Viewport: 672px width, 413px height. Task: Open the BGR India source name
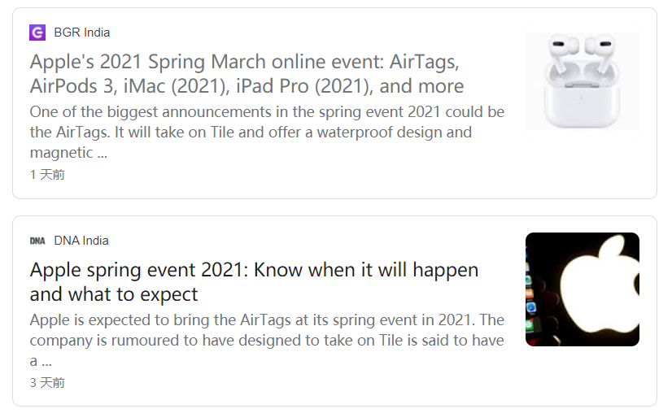pyautogui.click(x=82, y=33)
